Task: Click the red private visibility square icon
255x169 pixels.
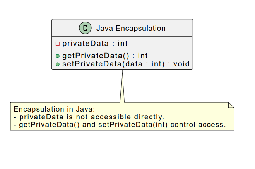Action: (x=58, y=43)
